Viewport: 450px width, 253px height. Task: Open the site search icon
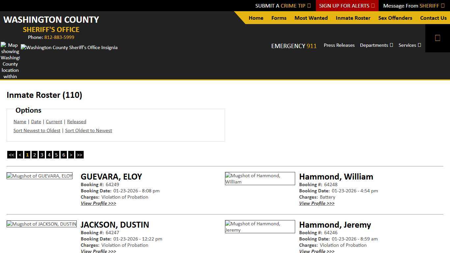coord(437,38)
